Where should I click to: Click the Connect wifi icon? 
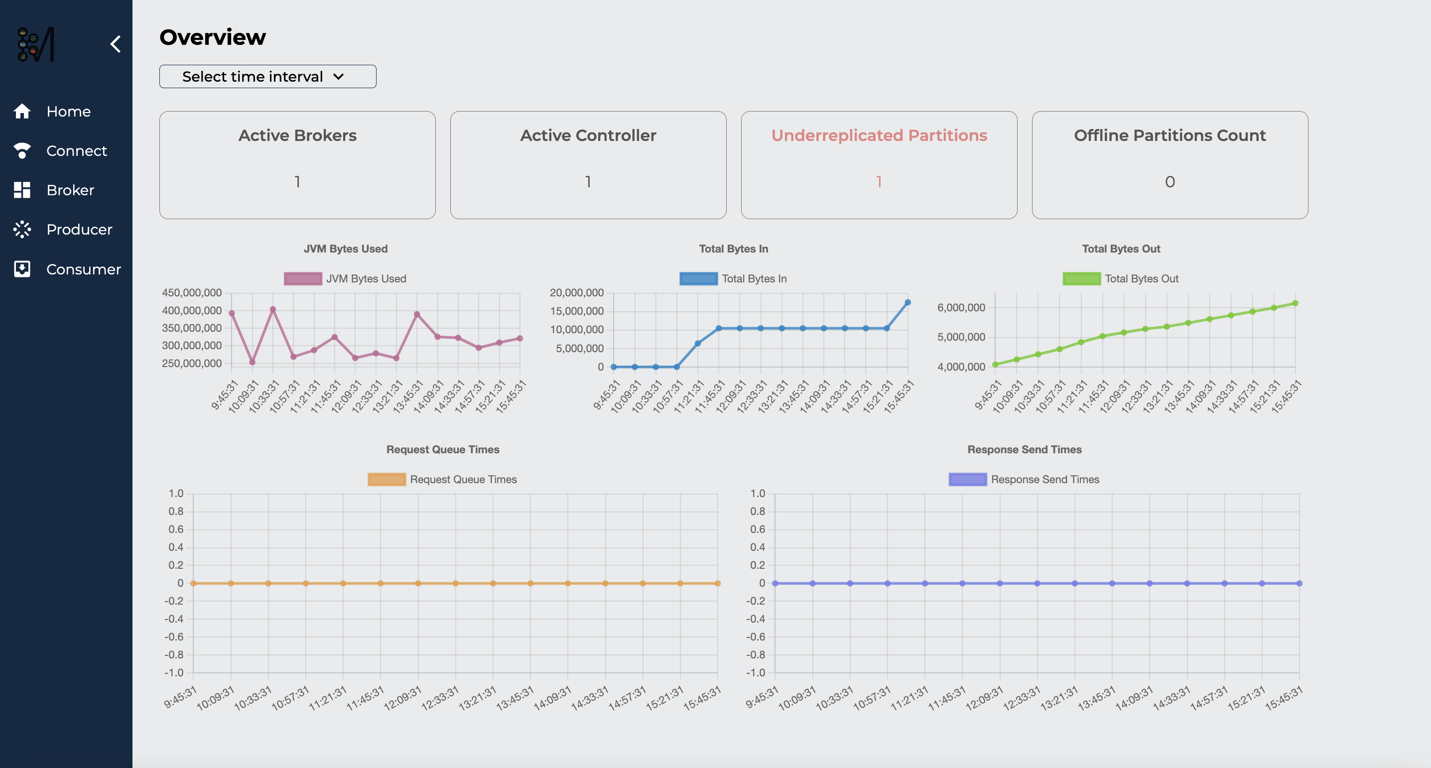click(x=21, y=150)
